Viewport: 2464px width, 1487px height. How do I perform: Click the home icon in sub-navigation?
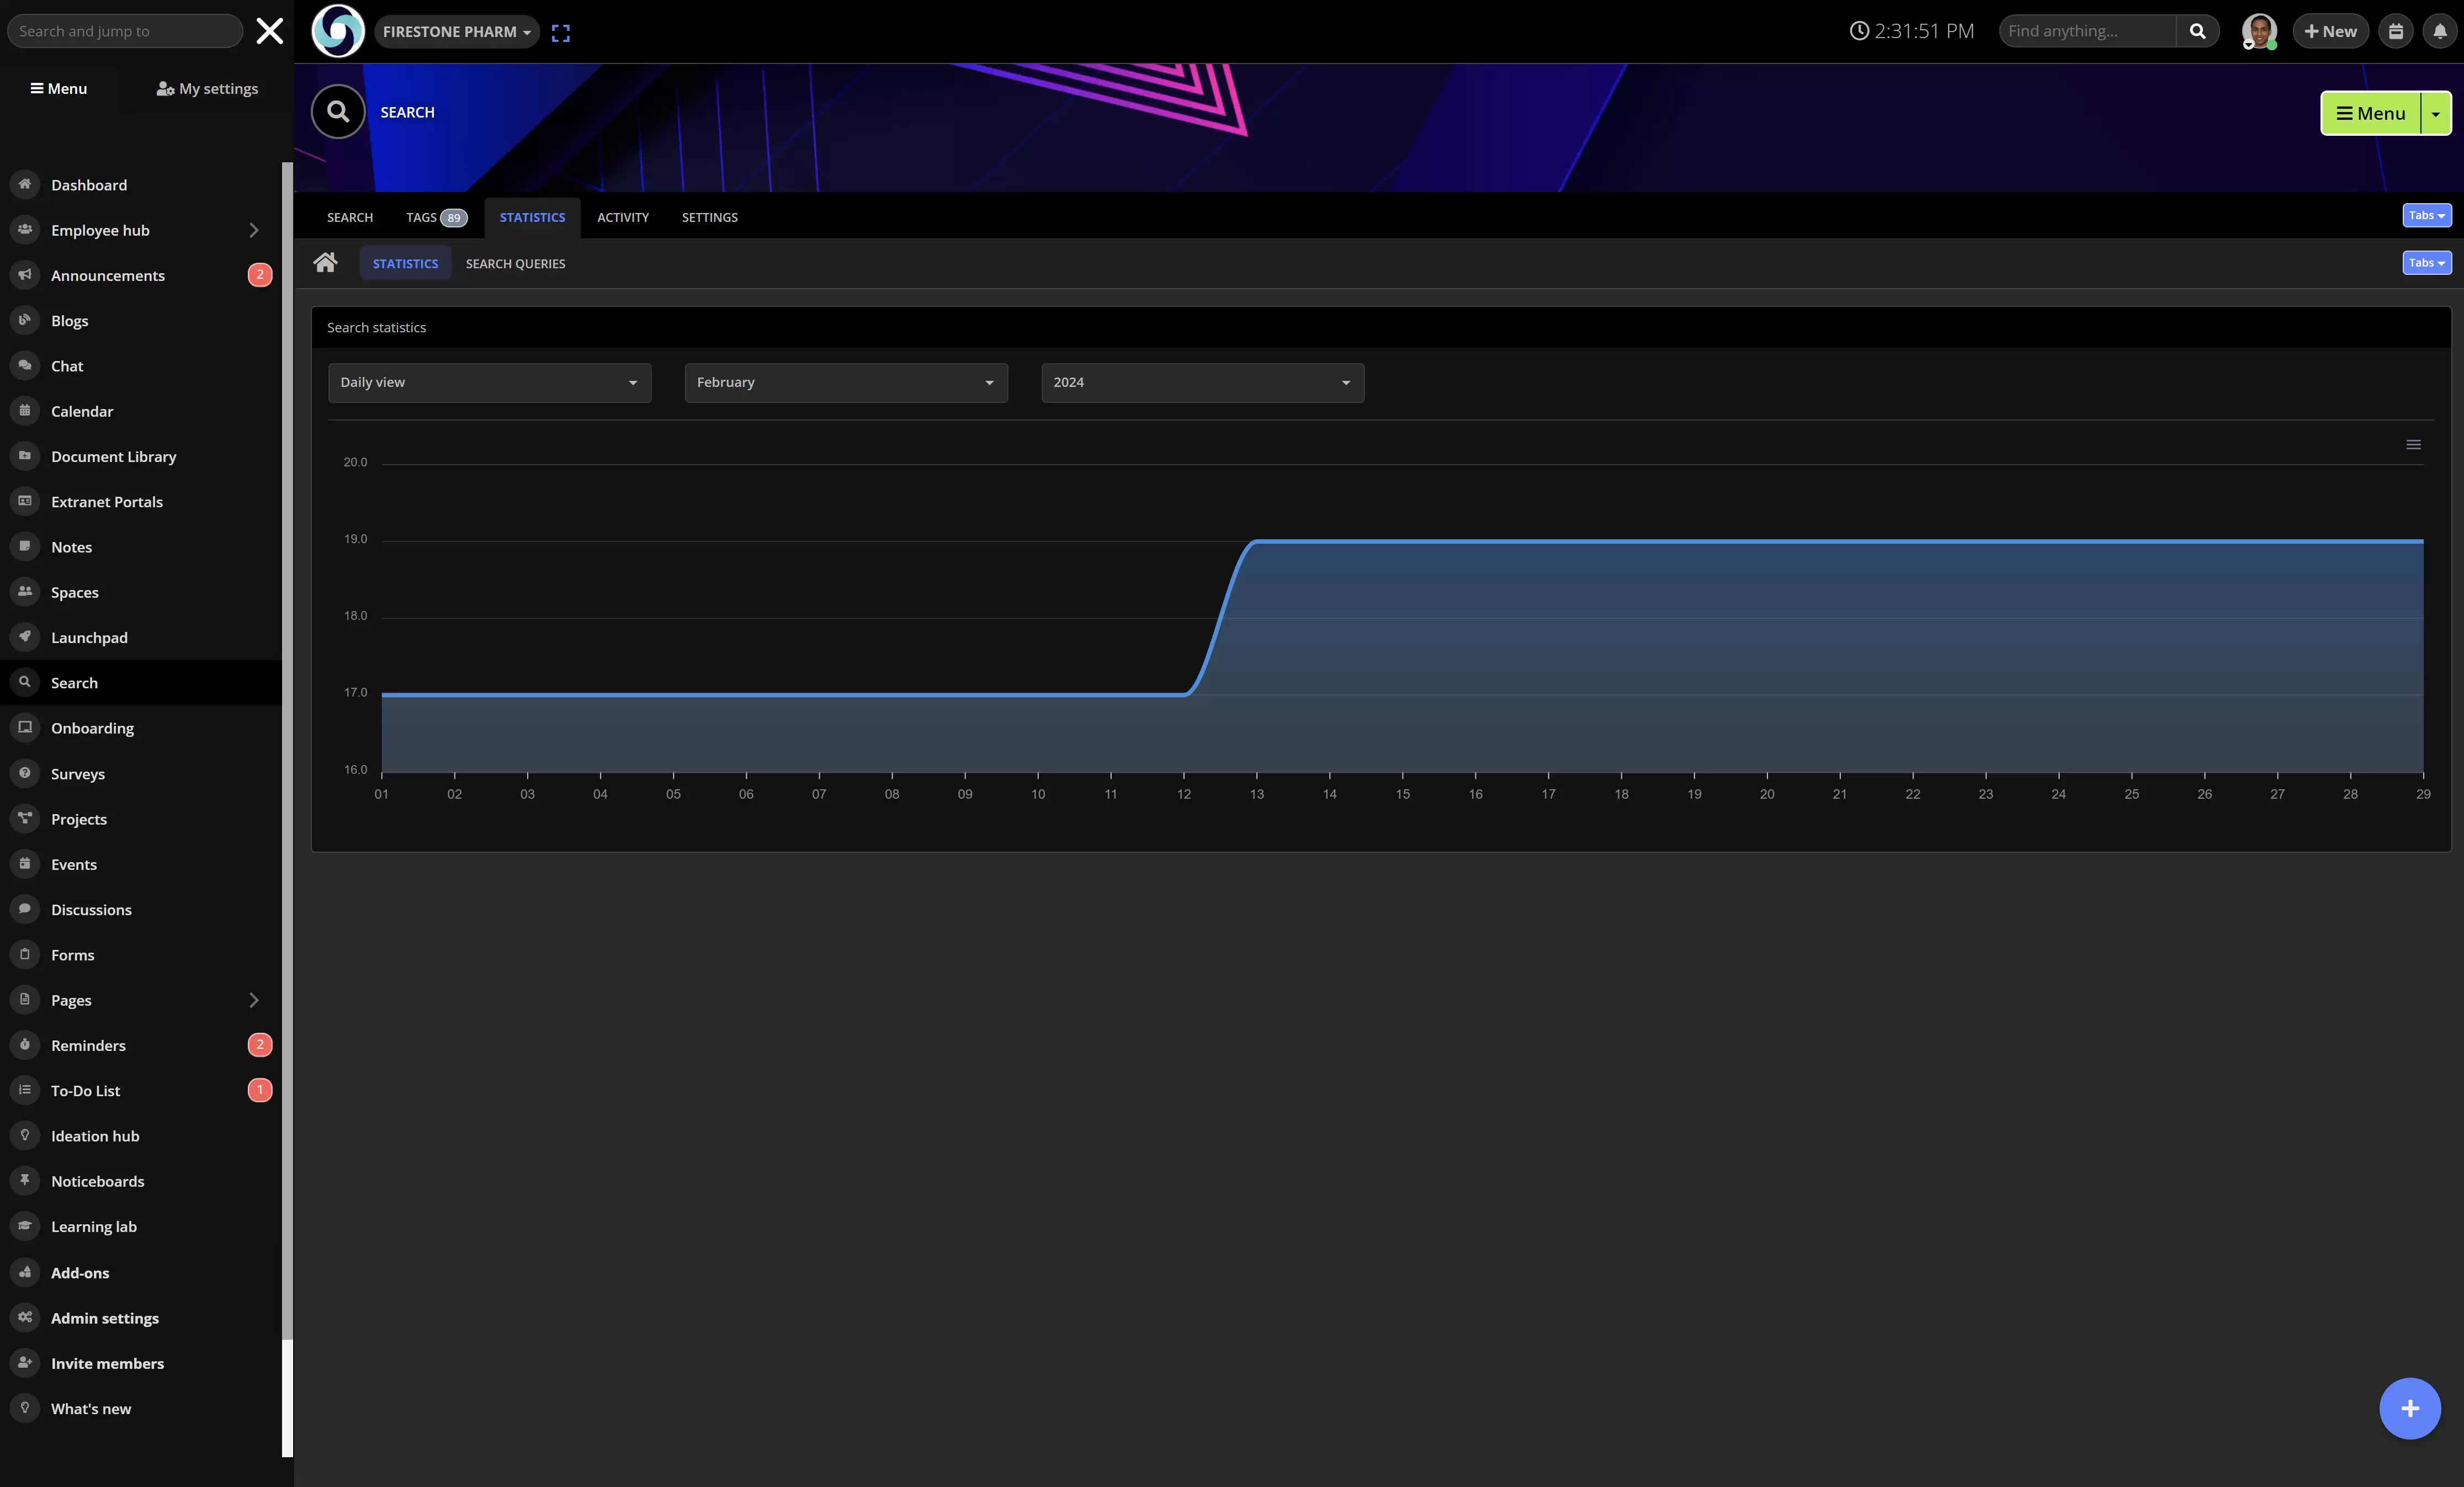point(325,263)
